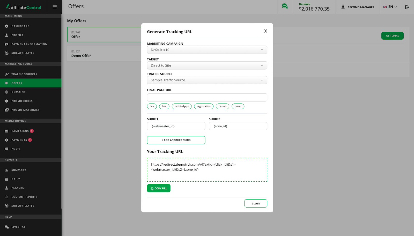Open the chat messages icon
The width and height of the screenshot is (414, 236).
click(x=285, y=6)
